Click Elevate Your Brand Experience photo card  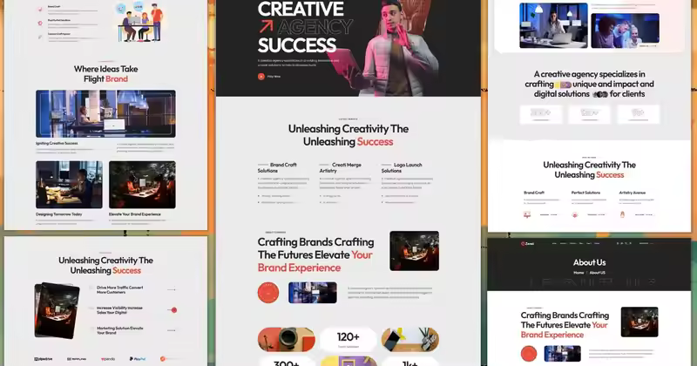tap(142, 185)
